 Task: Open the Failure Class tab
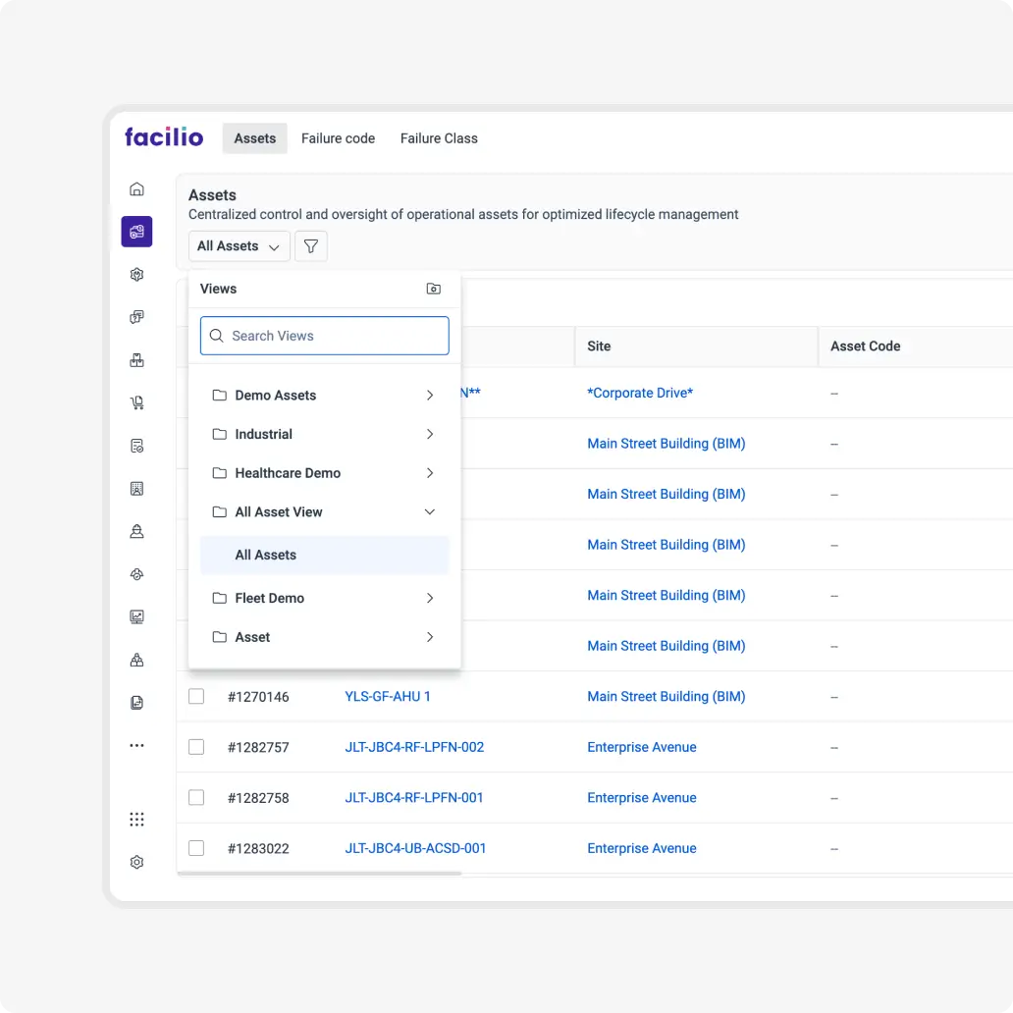pos(438,138)
